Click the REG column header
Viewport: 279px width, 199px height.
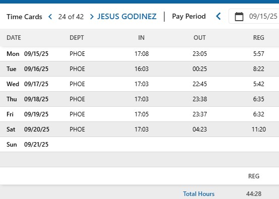point(259,38)
